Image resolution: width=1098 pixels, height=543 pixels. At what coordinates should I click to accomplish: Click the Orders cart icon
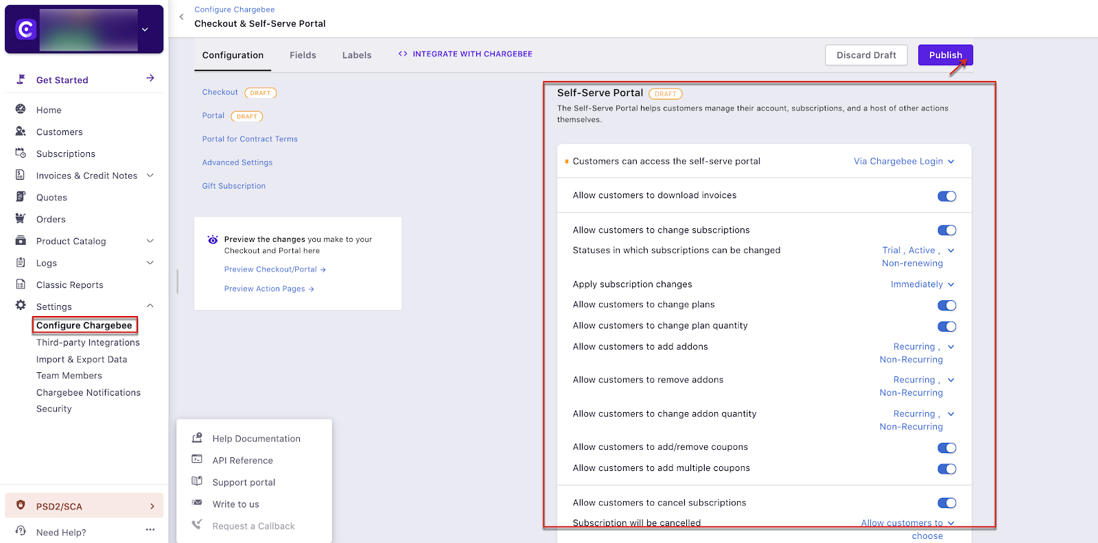[x=21, y=219]
